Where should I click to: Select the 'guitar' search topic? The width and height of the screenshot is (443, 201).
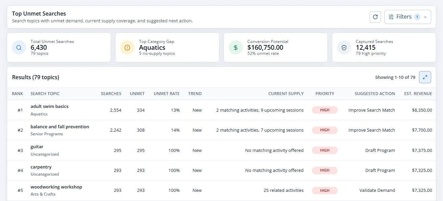click(37, 147)
